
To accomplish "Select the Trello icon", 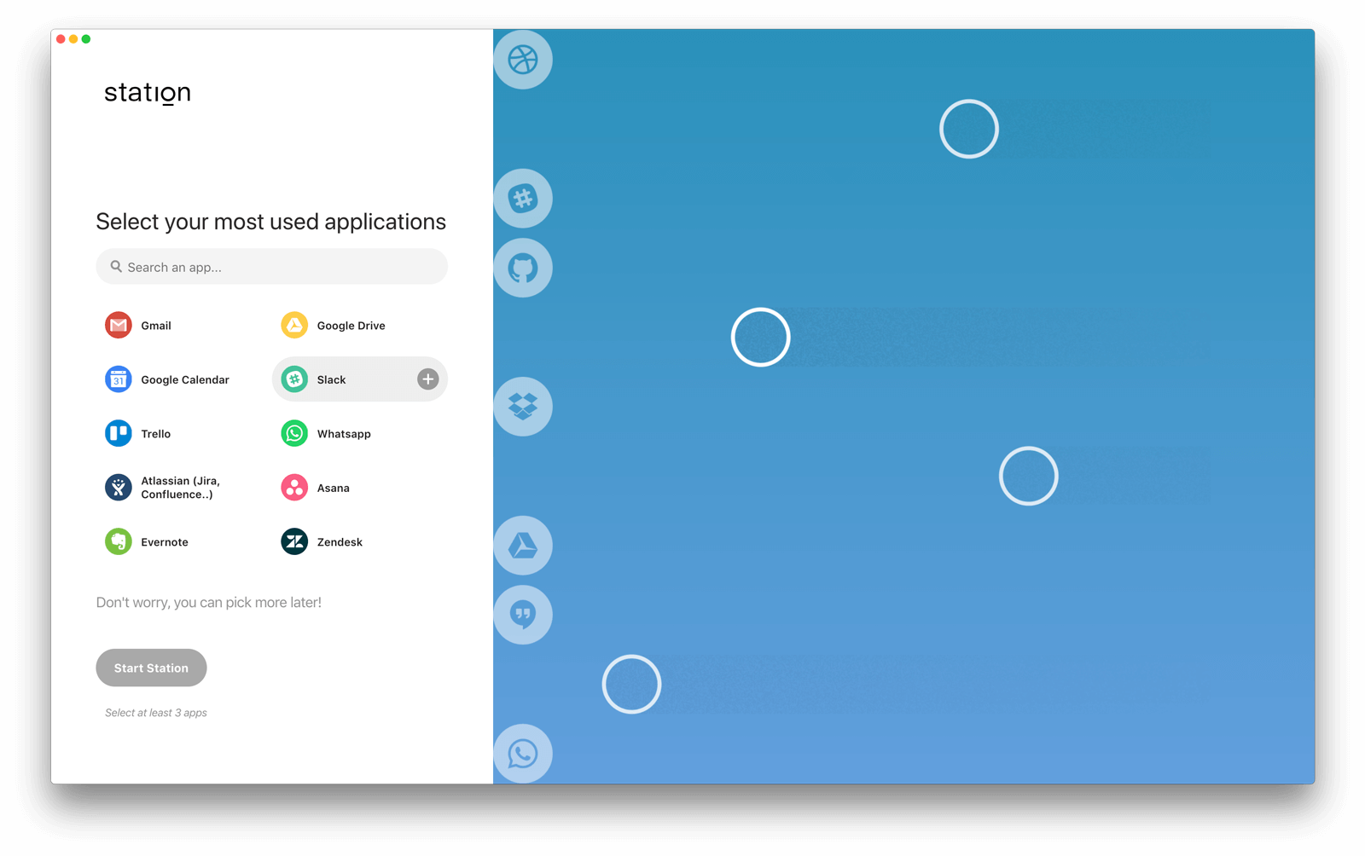I will [x=119, y=433].
